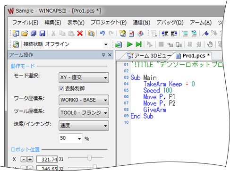Open the デバッグ(D) menu

pyautogui.click(x=170, y=23)
